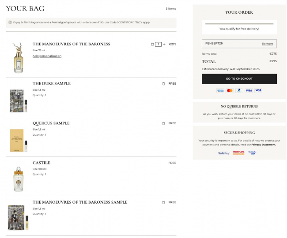Click the quantity field for Baroness perfume

(158, 44)
